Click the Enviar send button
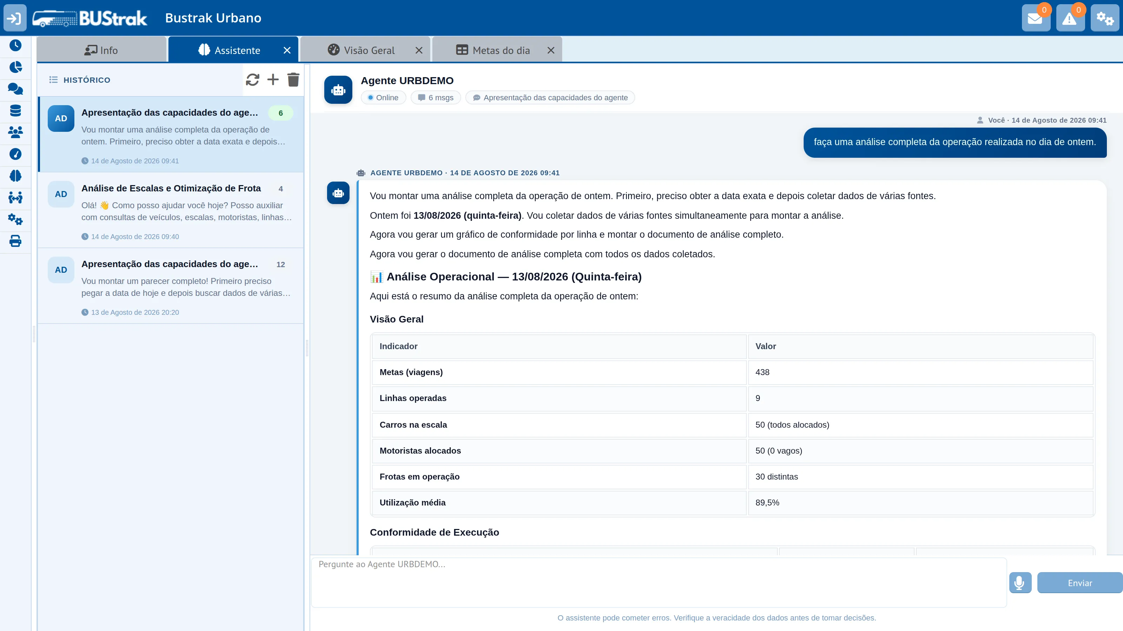 point(1080,583)
